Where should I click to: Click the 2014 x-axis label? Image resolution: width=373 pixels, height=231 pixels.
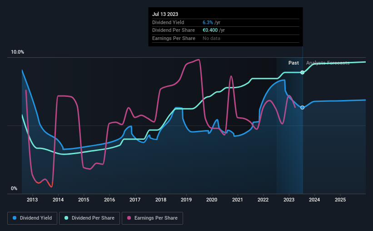tap(58, 200)
